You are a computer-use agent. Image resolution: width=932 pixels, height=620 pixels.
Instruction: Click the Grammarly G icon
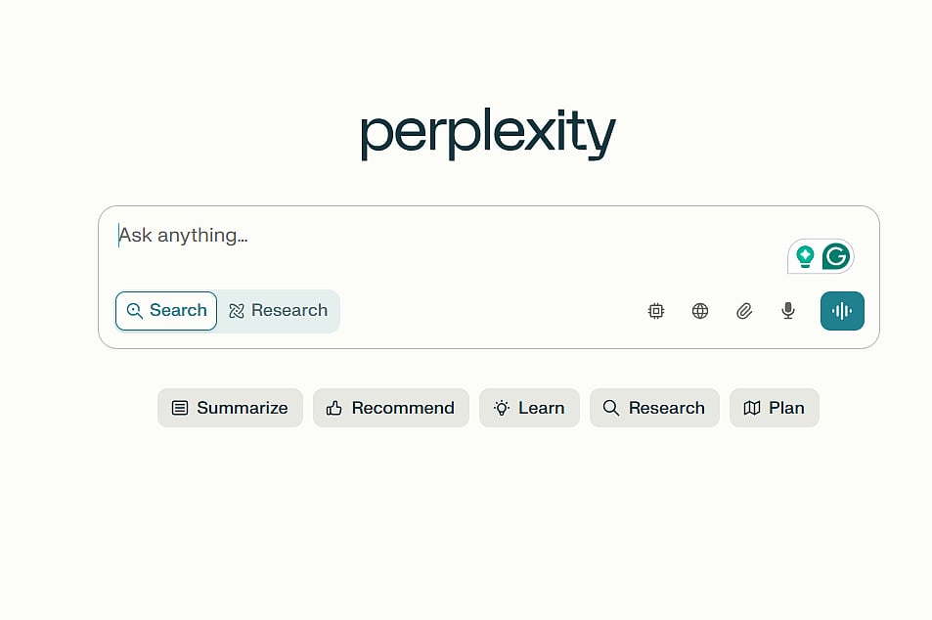pos(835,255)
